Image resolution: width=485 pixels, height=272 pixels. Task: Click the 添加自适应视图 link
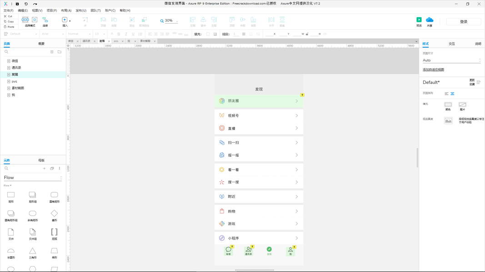[x=433, y=70]
